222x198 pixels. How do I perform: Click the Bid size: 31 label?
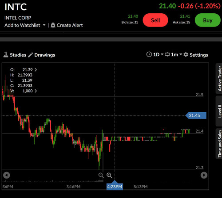point(130,22)
